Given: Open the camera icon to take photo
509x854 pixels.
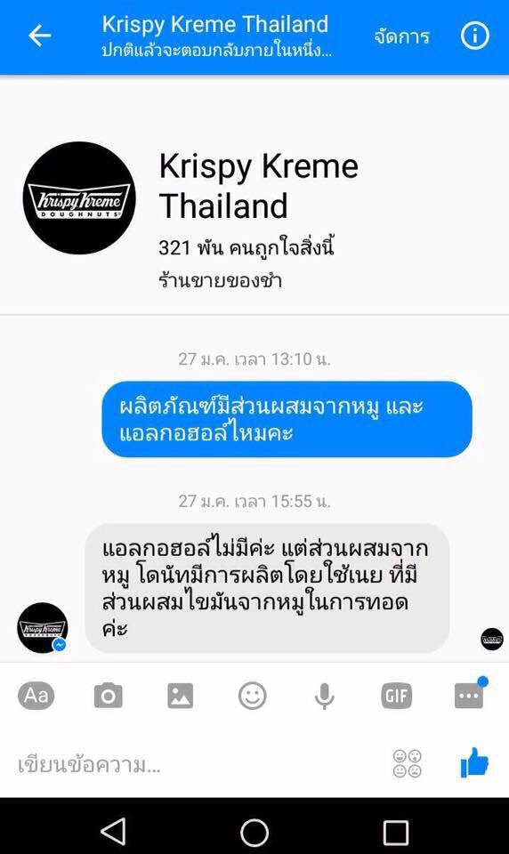Looking at the screenshot, I should coord(108,696).
